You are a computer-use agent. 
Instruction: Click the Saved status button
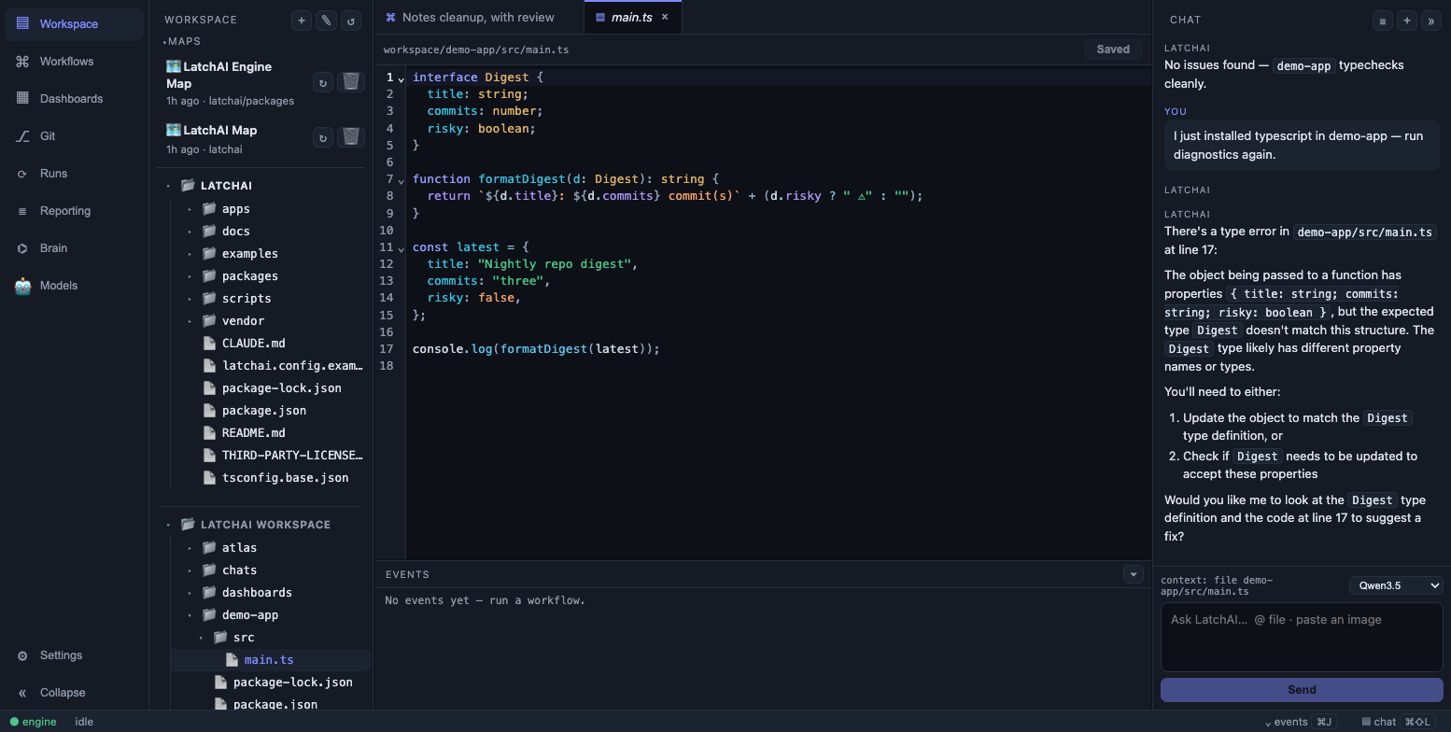click(1113, 49)
